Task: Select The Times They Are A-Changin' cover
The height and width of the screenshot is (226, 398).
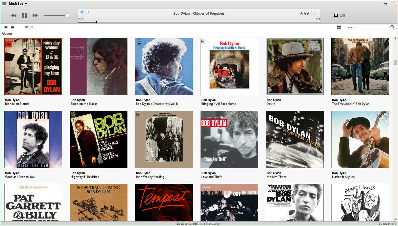Action: pos(295,203)
